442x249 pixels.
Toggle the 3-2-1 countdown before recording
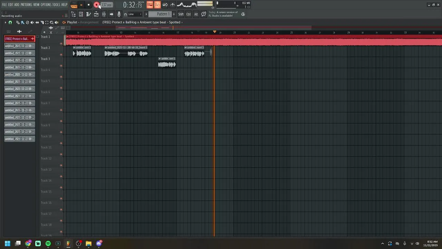point(157,5)
